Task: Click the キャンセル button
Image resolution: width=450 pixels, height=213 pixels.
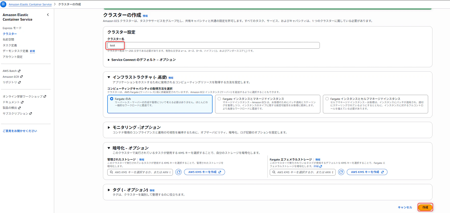Action: 405,207
